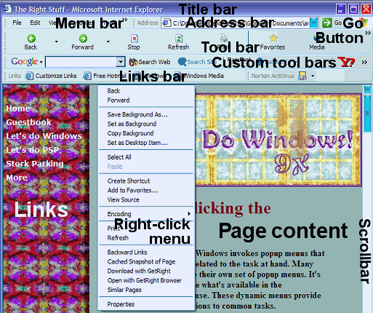This screenshot has width=373, height=313.
Task: Open the Guestbook sidebar link
Action: click(28, 122)
